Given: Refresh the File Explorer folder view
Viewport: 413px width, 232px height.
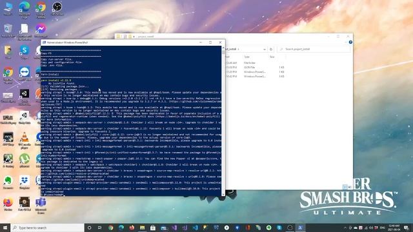Looking at the screenshot, I should [271, 49].
